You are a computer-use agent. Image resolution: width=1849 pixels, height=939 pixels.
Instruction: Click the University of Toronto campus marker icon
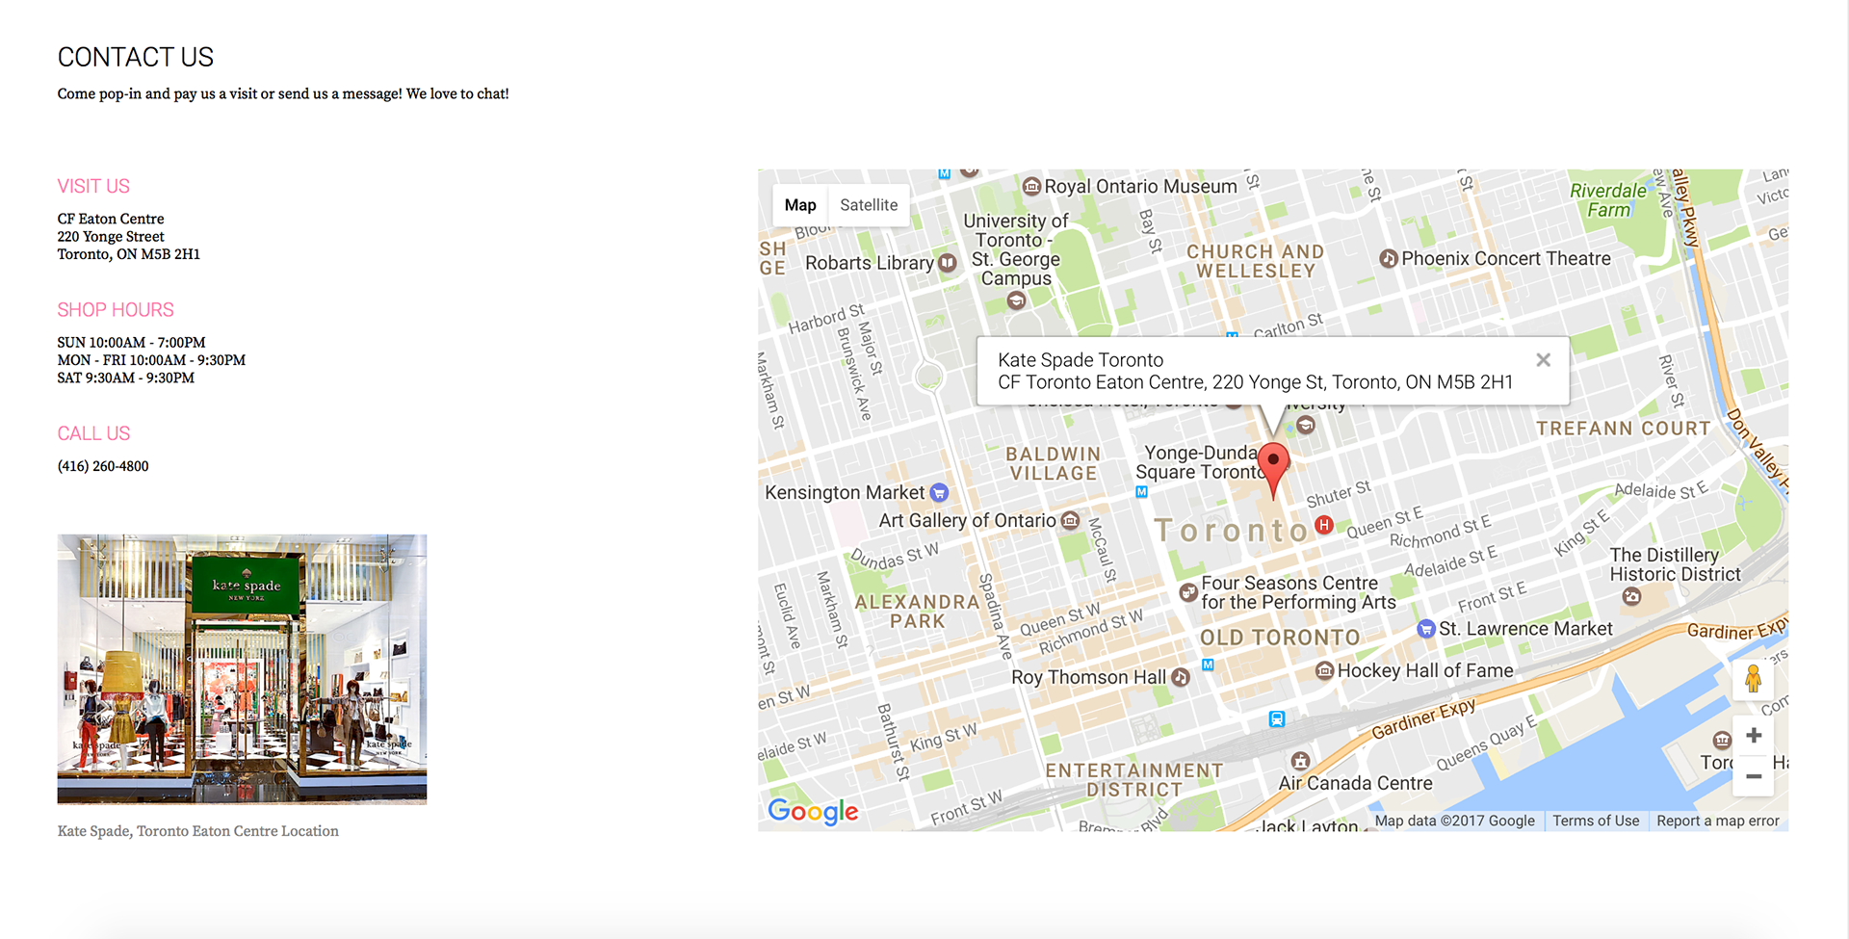tap(1016, 300)
